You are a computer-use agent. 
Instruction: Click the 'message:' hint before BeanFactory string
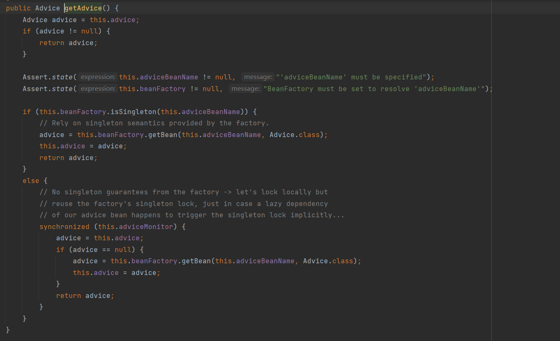(245, 89)
